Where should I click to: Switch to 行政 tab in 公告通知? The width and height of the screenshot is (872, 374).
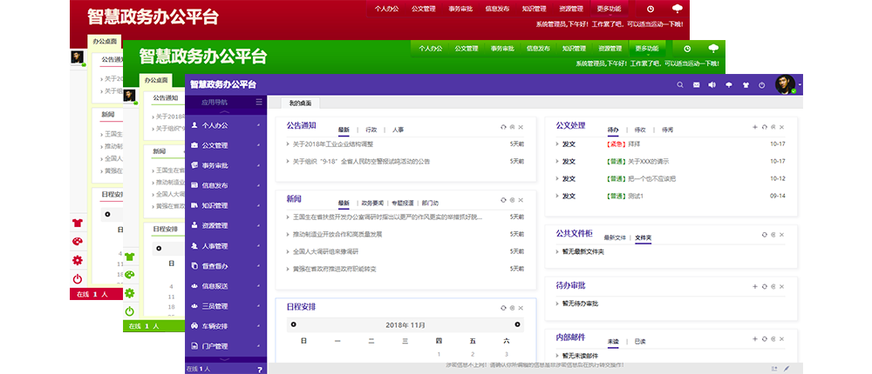tap(371, 130)
